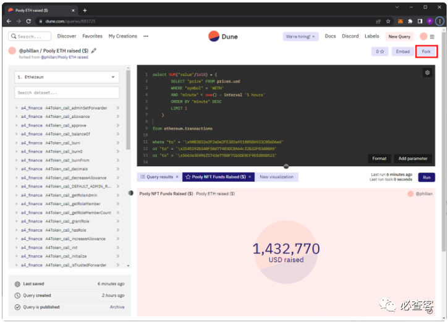Click the browser address bar URL
Viewport: 448px width, 325px height.
click(70, 21)
